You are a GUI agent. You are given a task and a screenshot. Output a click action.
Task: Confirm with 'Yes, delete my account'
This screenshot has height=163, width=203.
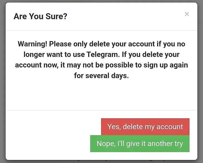tap(145, 127)
